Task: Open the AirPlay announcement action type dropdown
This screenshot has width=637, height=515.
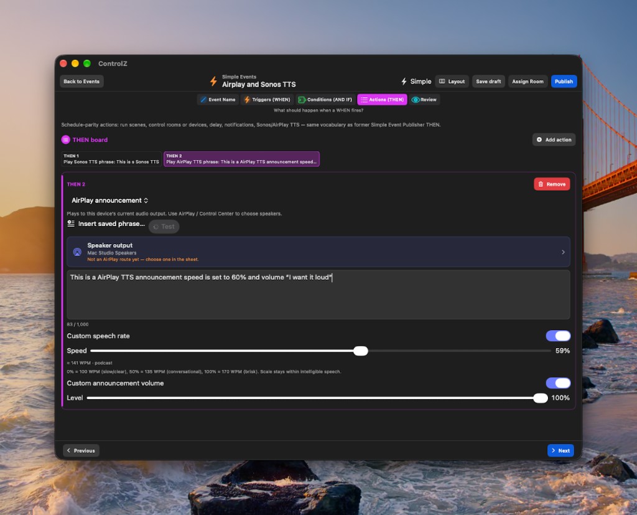Action: pos(109,200)
